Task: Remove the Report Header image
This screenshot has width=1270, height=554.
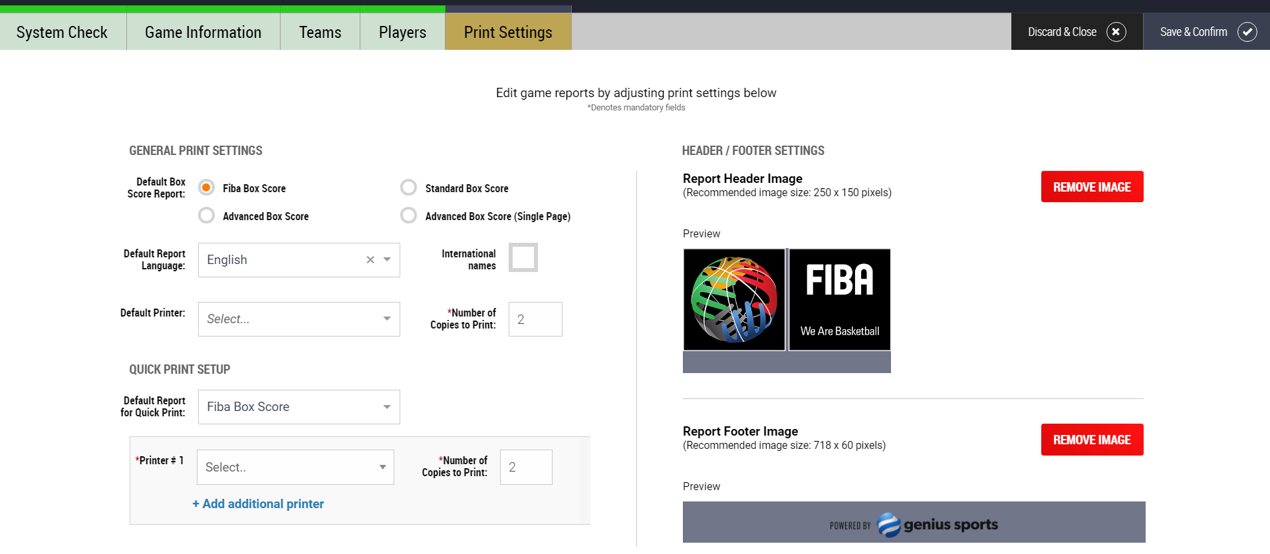Action: pos(1092,187)
